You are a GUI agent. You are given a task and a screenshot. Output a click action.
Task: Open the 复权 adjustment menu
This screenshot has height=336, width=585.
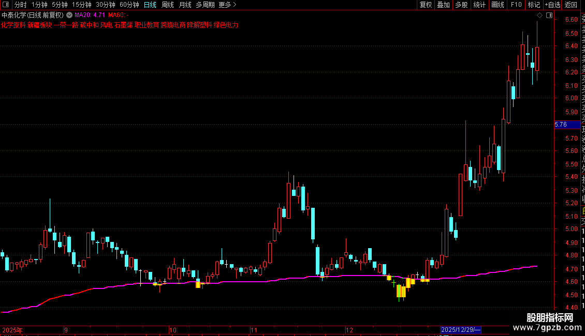(426, 5)
